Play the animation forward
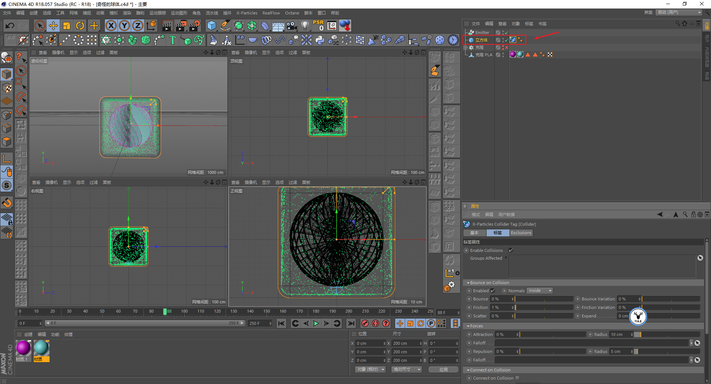The width and height of the screenshot is (711, 384). click(x=316, y=324)
